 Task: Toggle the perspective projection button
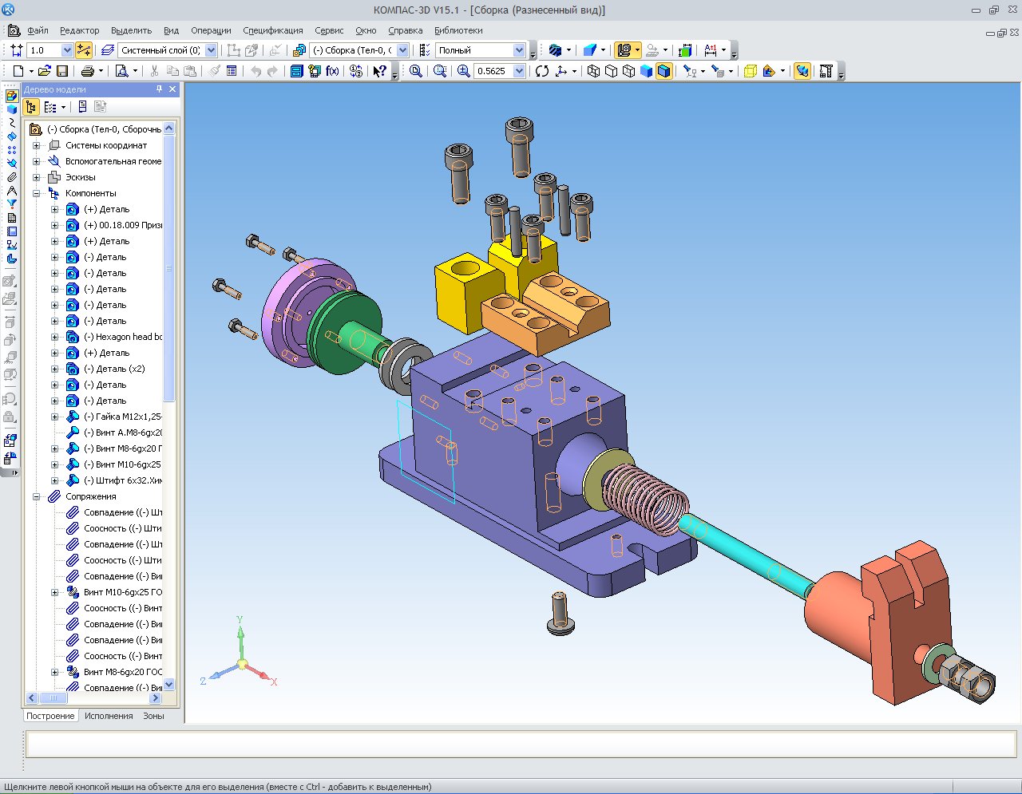pyautogui.click(x=802, y=71)
